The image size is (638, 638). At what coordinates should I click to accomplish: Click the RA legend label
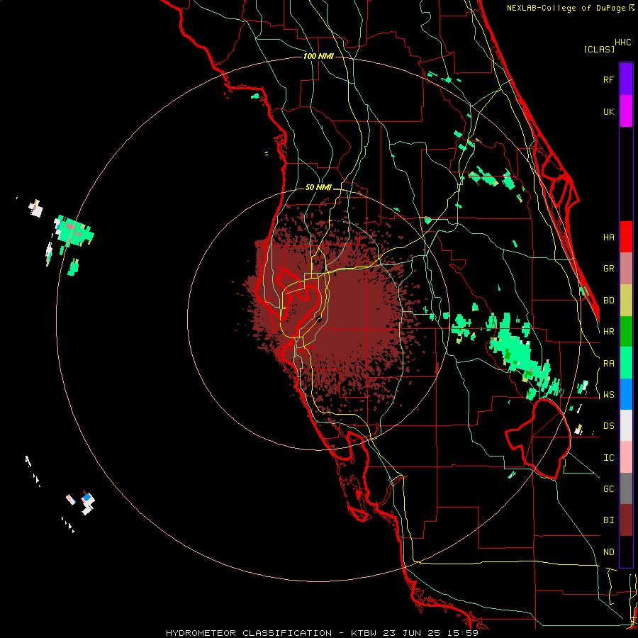click(608, 364)
